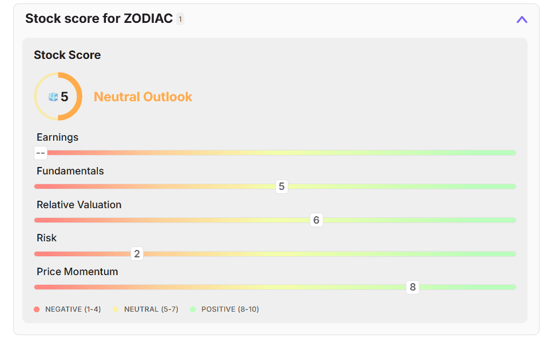This screenshot has width=551, height=342.
Task: Collapse the Stock score for ZODIAC section
Action: click(521, 19)
